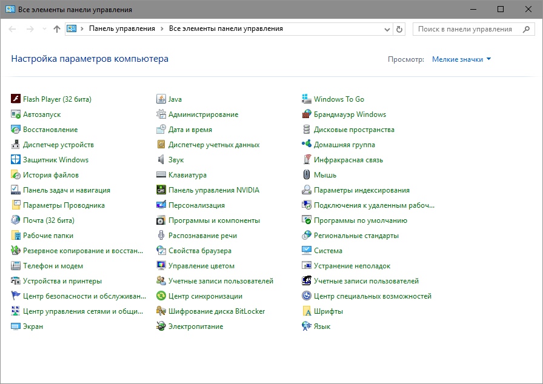The width and height of the screenshot is (543, 384).
Task: Open Резервное копирование и восстановление link
Action: tap(83, 251)
